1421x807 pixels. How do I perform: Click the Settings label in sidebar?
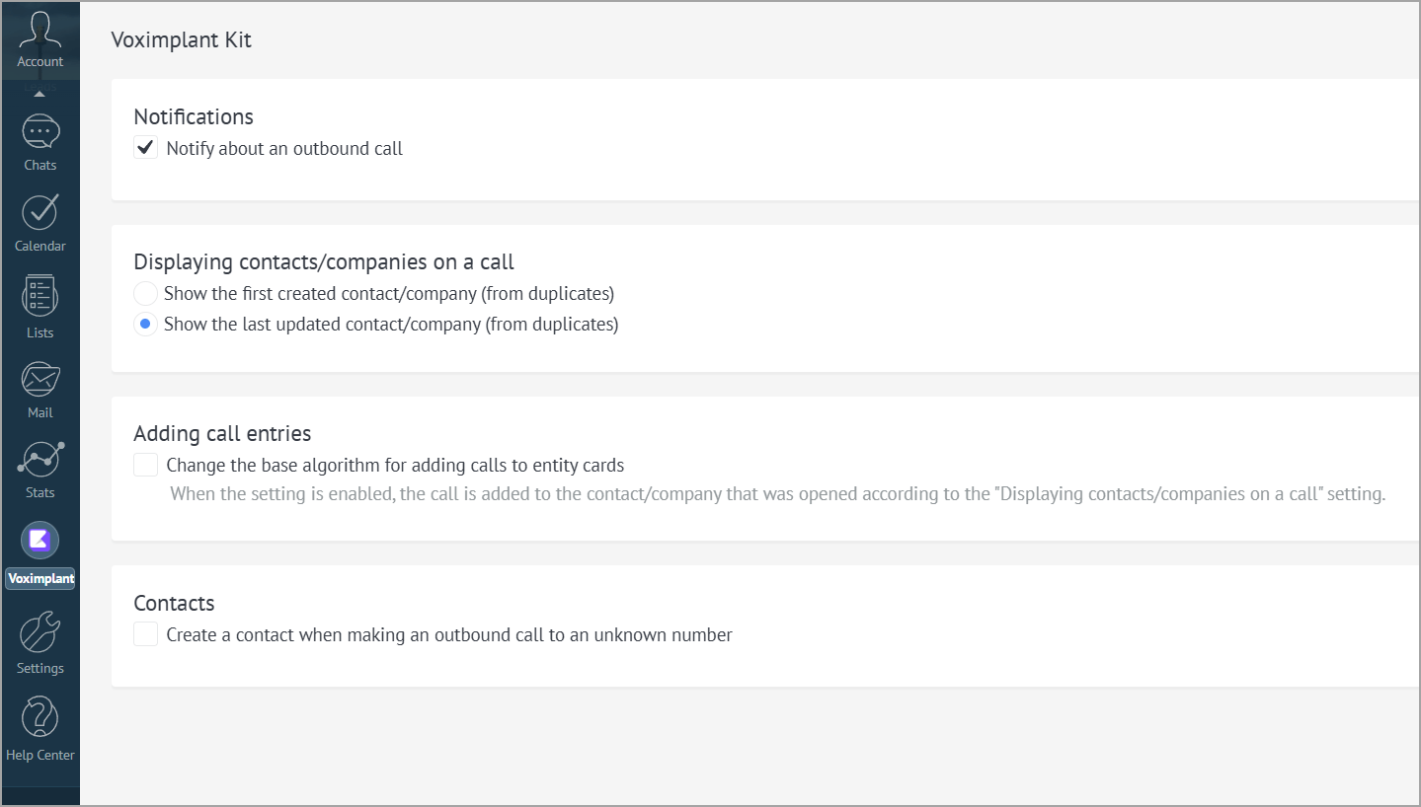(40, 669)
